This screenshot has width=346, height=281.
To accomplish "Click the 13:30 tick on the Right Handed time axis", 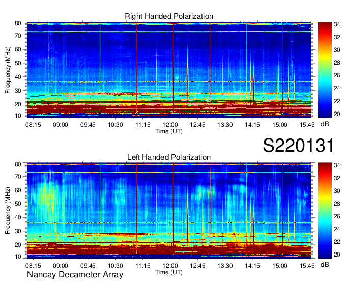I will point(225,125).
